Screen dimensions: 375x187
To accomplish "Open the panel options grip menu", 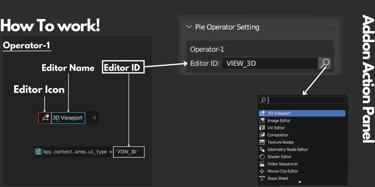I will 332,26.
